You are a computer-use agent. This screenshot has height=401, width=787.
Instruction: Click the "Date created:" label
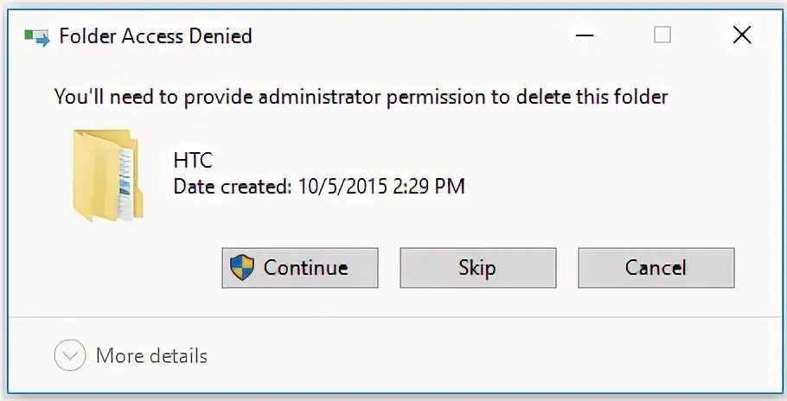[233, 187]
